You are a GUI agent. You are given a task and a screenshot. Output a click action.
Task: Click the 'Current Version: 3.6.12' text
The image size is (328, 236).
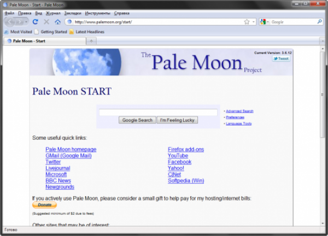click(273, 53)
